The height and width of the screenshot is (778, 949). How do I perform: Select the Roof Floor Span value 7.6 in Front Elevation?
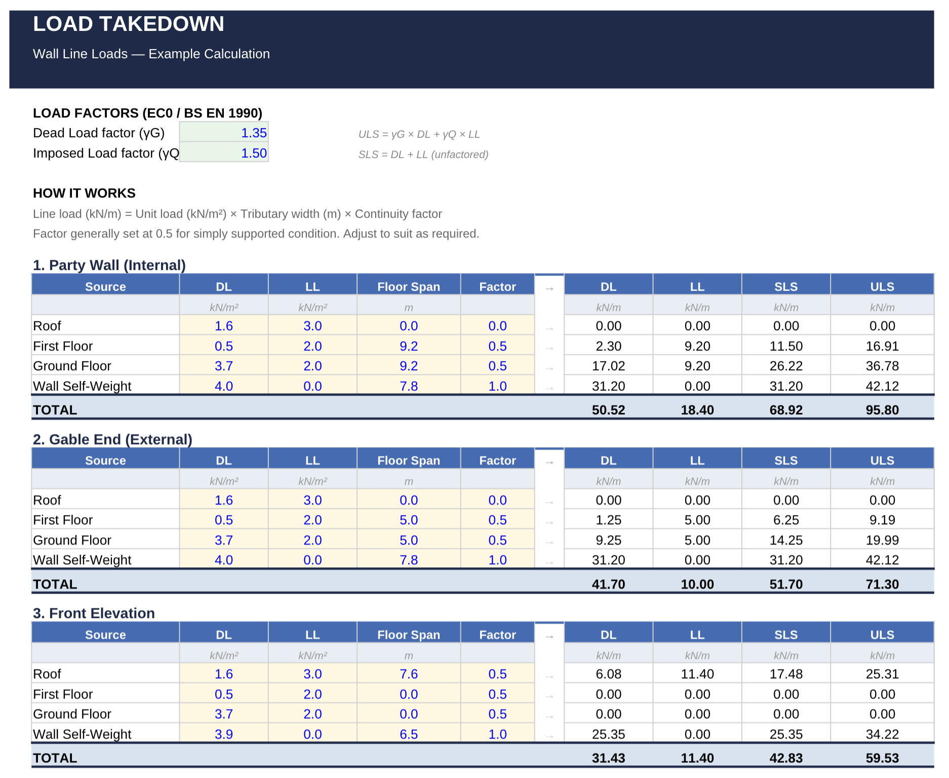tap(408, 674)
